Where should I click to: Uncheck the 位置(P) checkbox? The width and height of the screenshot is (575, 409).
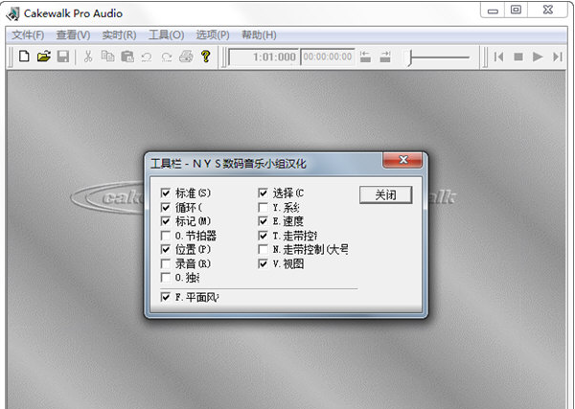166,250
